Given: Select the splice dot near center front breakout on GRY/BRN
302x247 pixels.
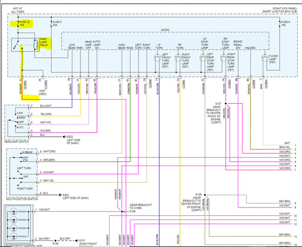Looking at the screenshot, I should tap(205, 195).
